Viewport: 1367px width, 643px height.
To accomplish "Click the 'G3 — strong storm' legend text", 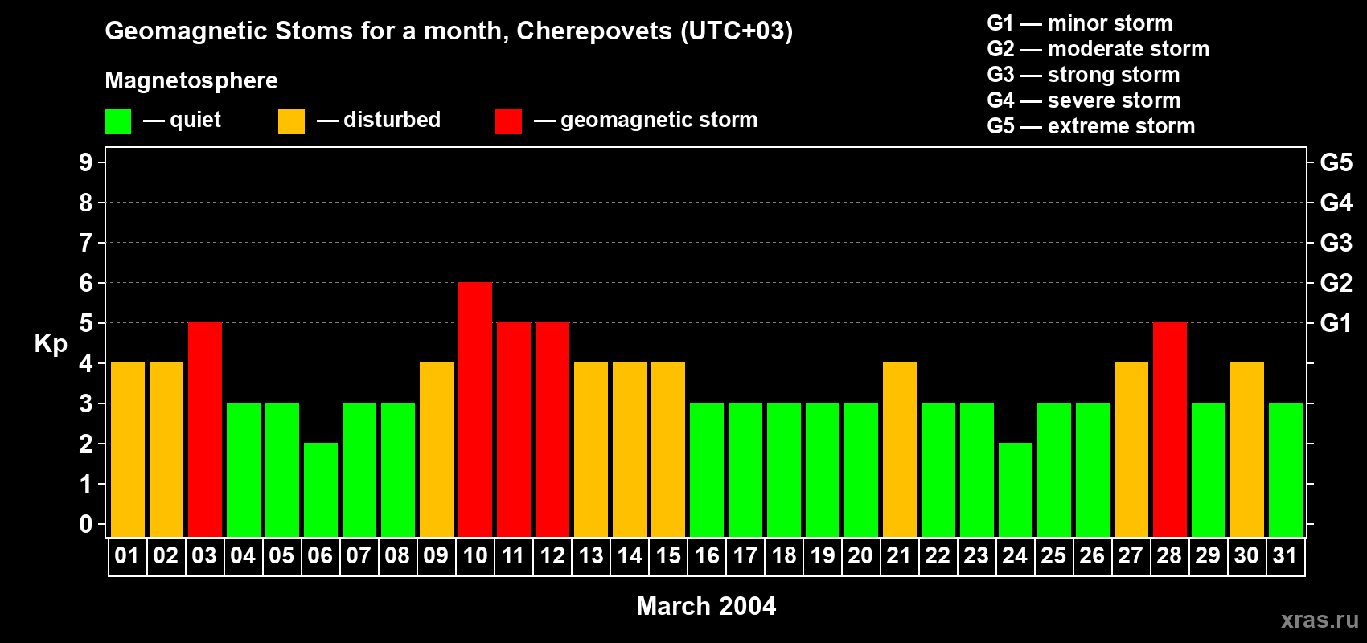I will [1083, 75].
